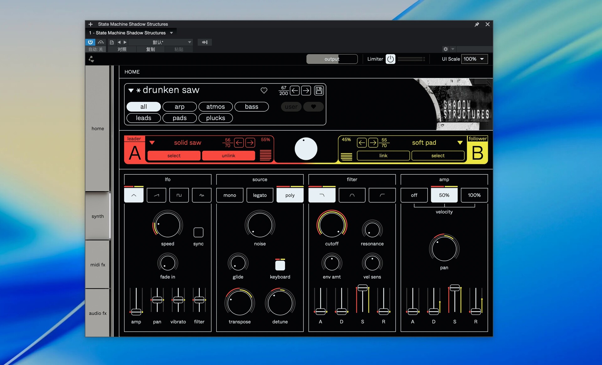
Task: Filter presets by the atmos category
Action: [215, 107]
